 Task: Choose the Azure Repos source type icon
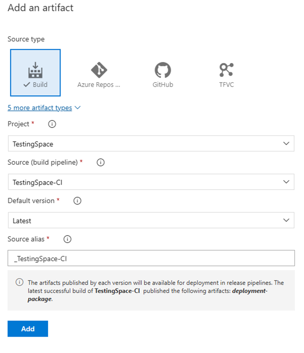[99, 69]
